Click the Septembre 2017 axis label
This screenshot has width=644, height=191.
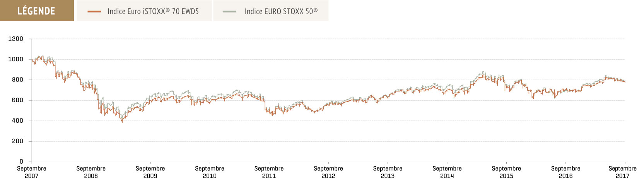622,172
